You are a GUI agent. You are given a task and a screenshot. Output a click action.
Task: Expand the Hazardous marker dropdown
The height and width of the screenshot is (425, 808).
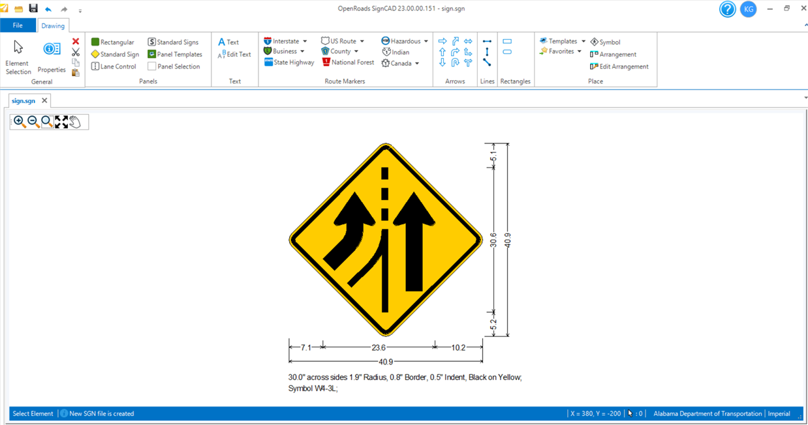(x=426, y=41)
